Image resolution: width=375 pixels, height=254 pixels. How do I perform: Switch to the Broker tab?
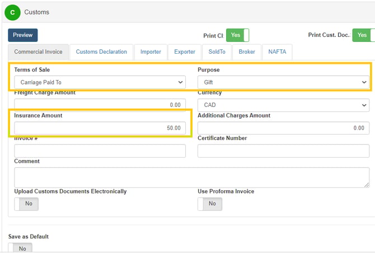(247, 52)
